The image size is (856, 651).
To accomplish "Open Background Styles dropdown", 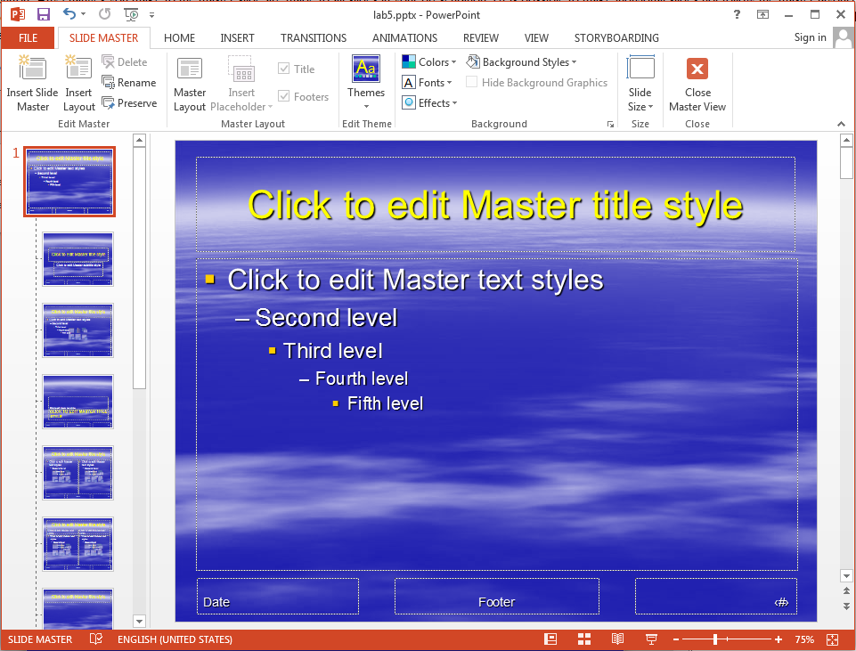I will tap(521, 62).
